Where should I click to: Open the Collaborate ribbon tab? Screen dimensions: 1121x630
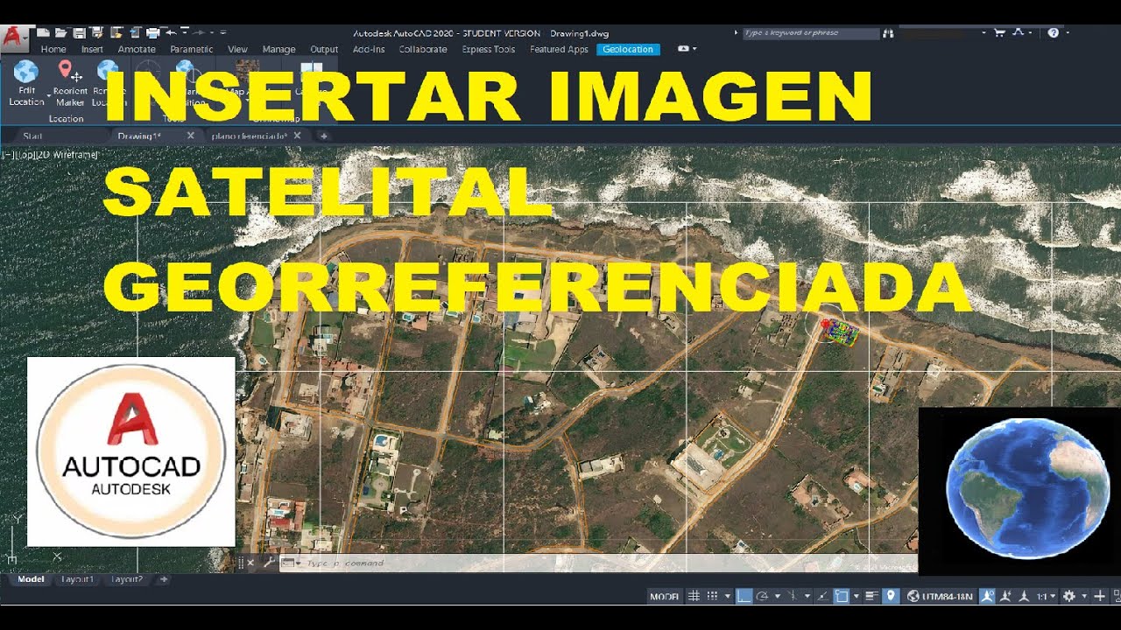(423, 49)
